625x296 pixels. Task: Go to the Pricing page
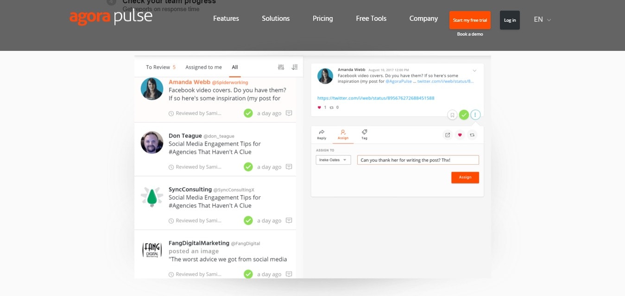pyautogui.click(x=323, y=18)
